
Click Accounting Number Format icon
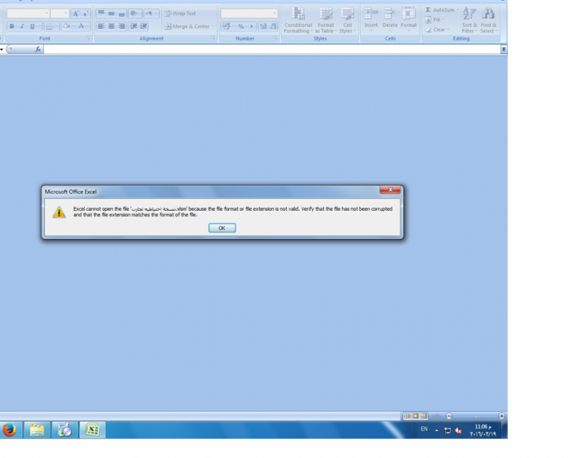point(226,26)
